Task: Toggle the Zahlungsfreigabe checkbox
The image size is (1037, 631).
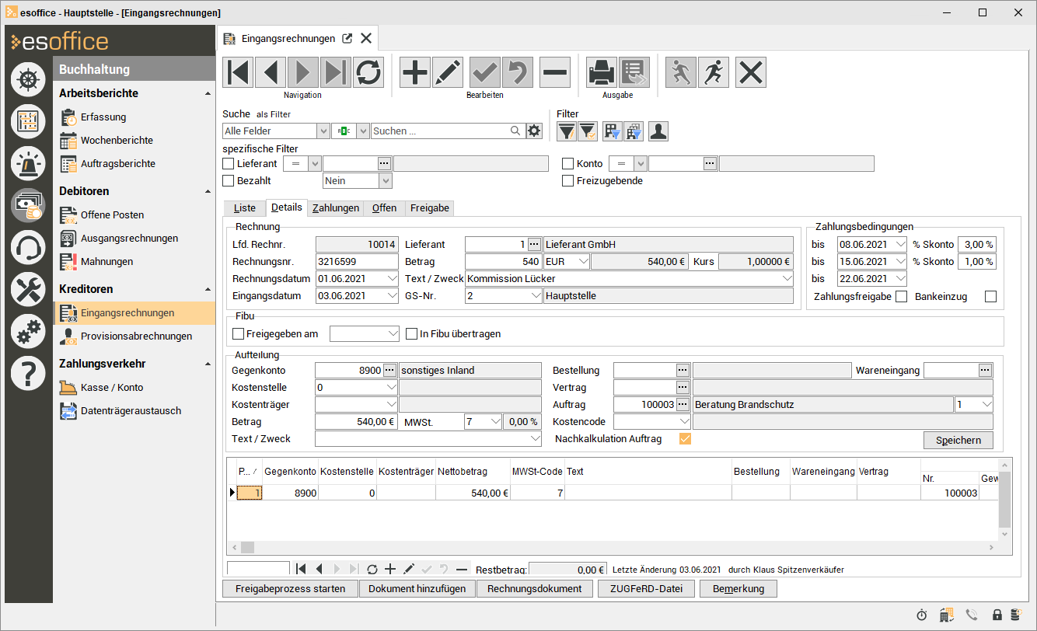Action: [x=901, y=296]
